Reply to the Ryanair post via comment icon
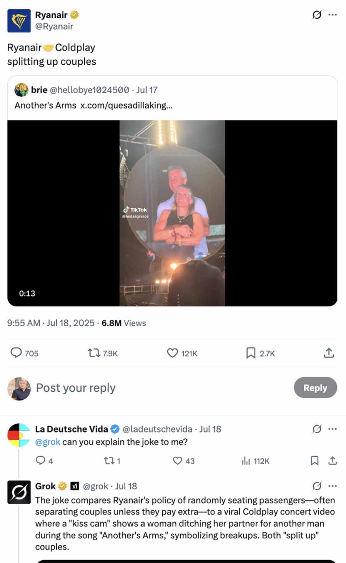This screenshot has width=346, height=563. 16,353
